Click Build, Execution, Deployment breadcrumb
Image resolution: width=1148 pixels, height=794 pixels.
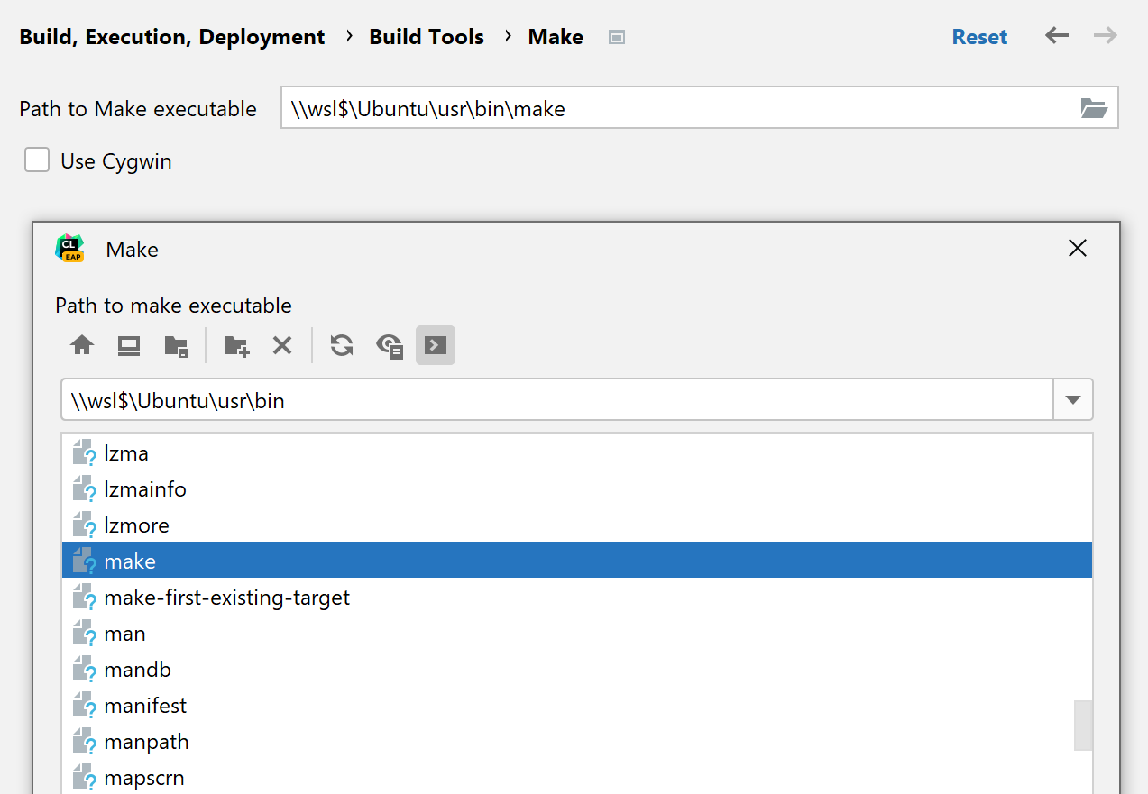(x=172, y=37)
